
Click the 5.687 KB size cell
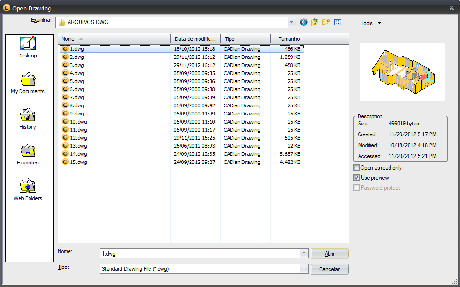(290, 154)
